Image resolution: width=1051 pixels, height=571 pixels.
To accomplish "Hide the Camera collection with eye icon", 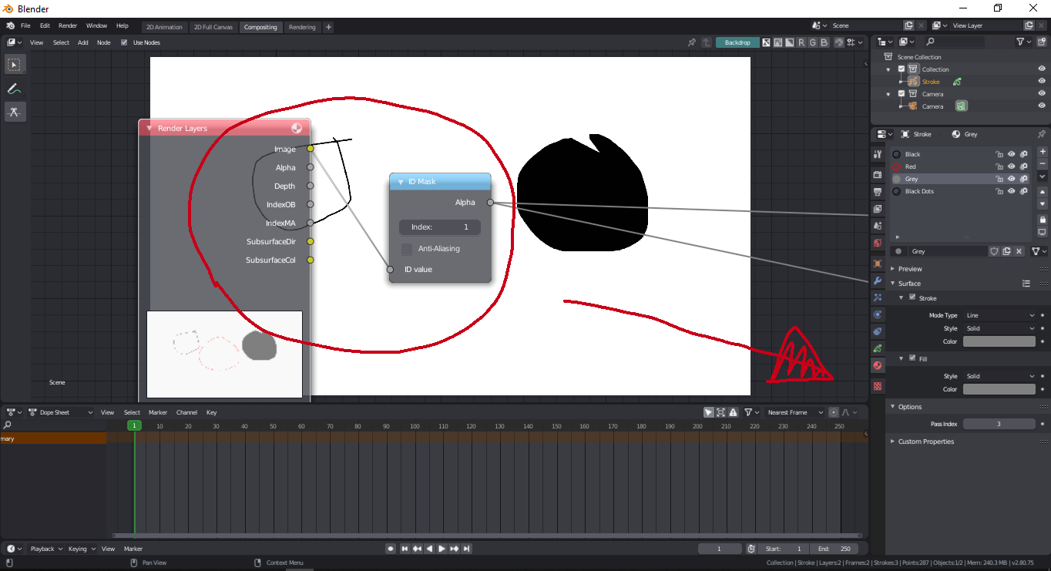I will 1042,94.
